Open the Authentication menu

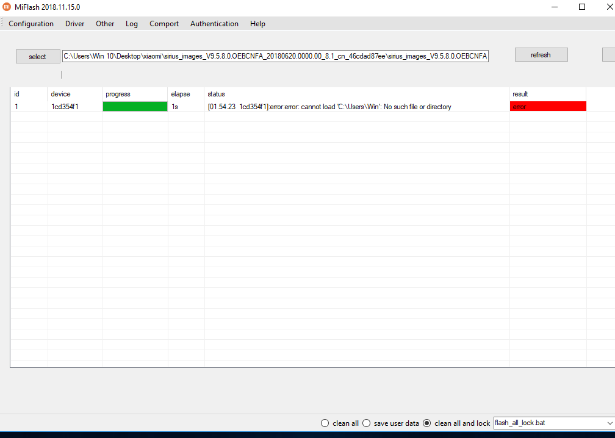pyautogui.click(x=214, y=24)
